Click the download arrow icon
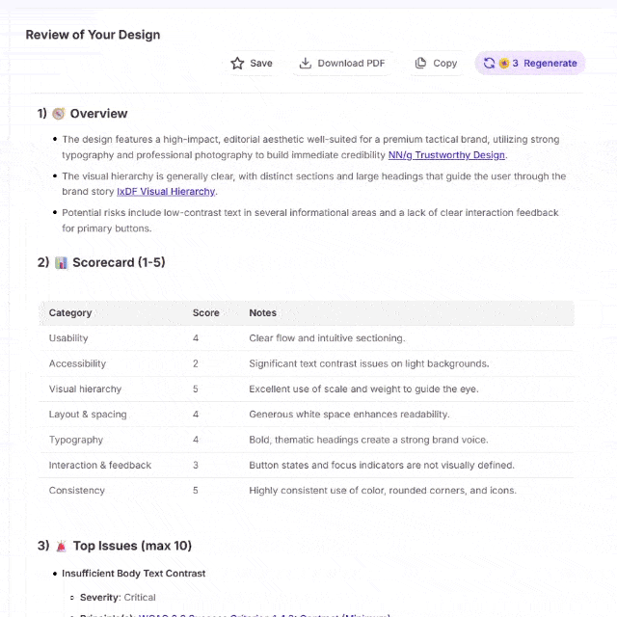617x617 pixels. pos(305,64)
